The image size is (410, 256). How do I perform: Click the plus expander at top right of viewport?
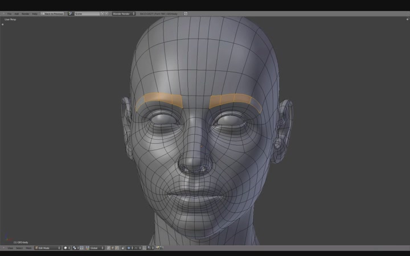tap(407, 19)
